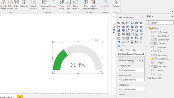Expand the Due Date hierarchy

(x=150, y=44)
